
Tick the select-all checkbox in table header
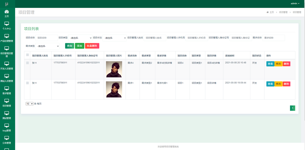click(27, 55)
